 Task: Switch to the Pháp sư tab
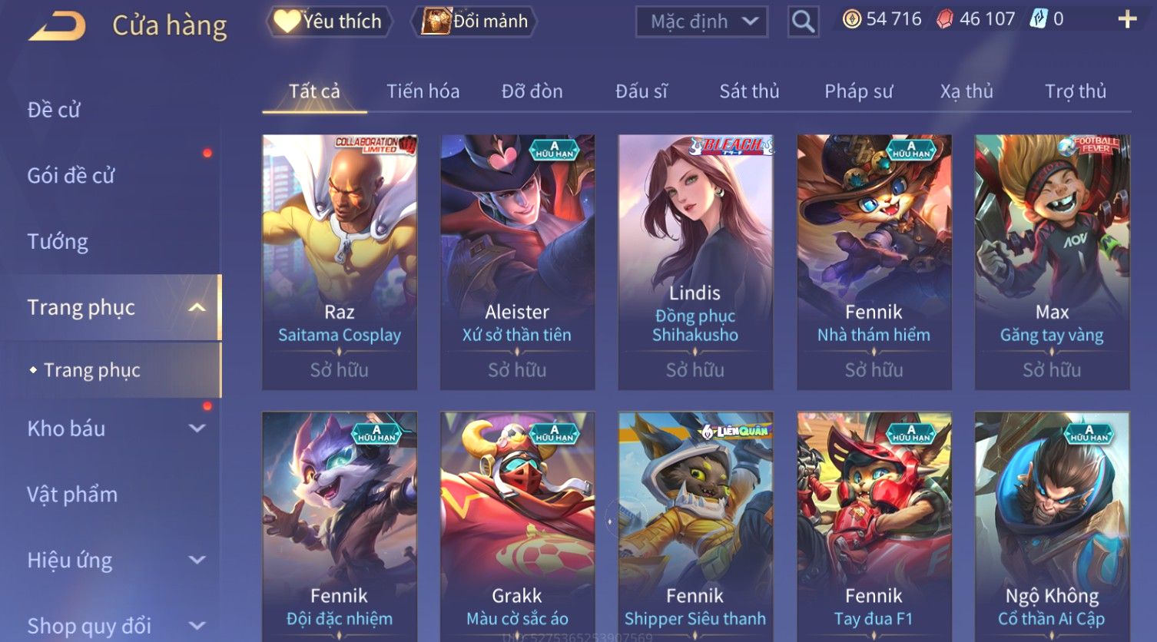[858, 91]
